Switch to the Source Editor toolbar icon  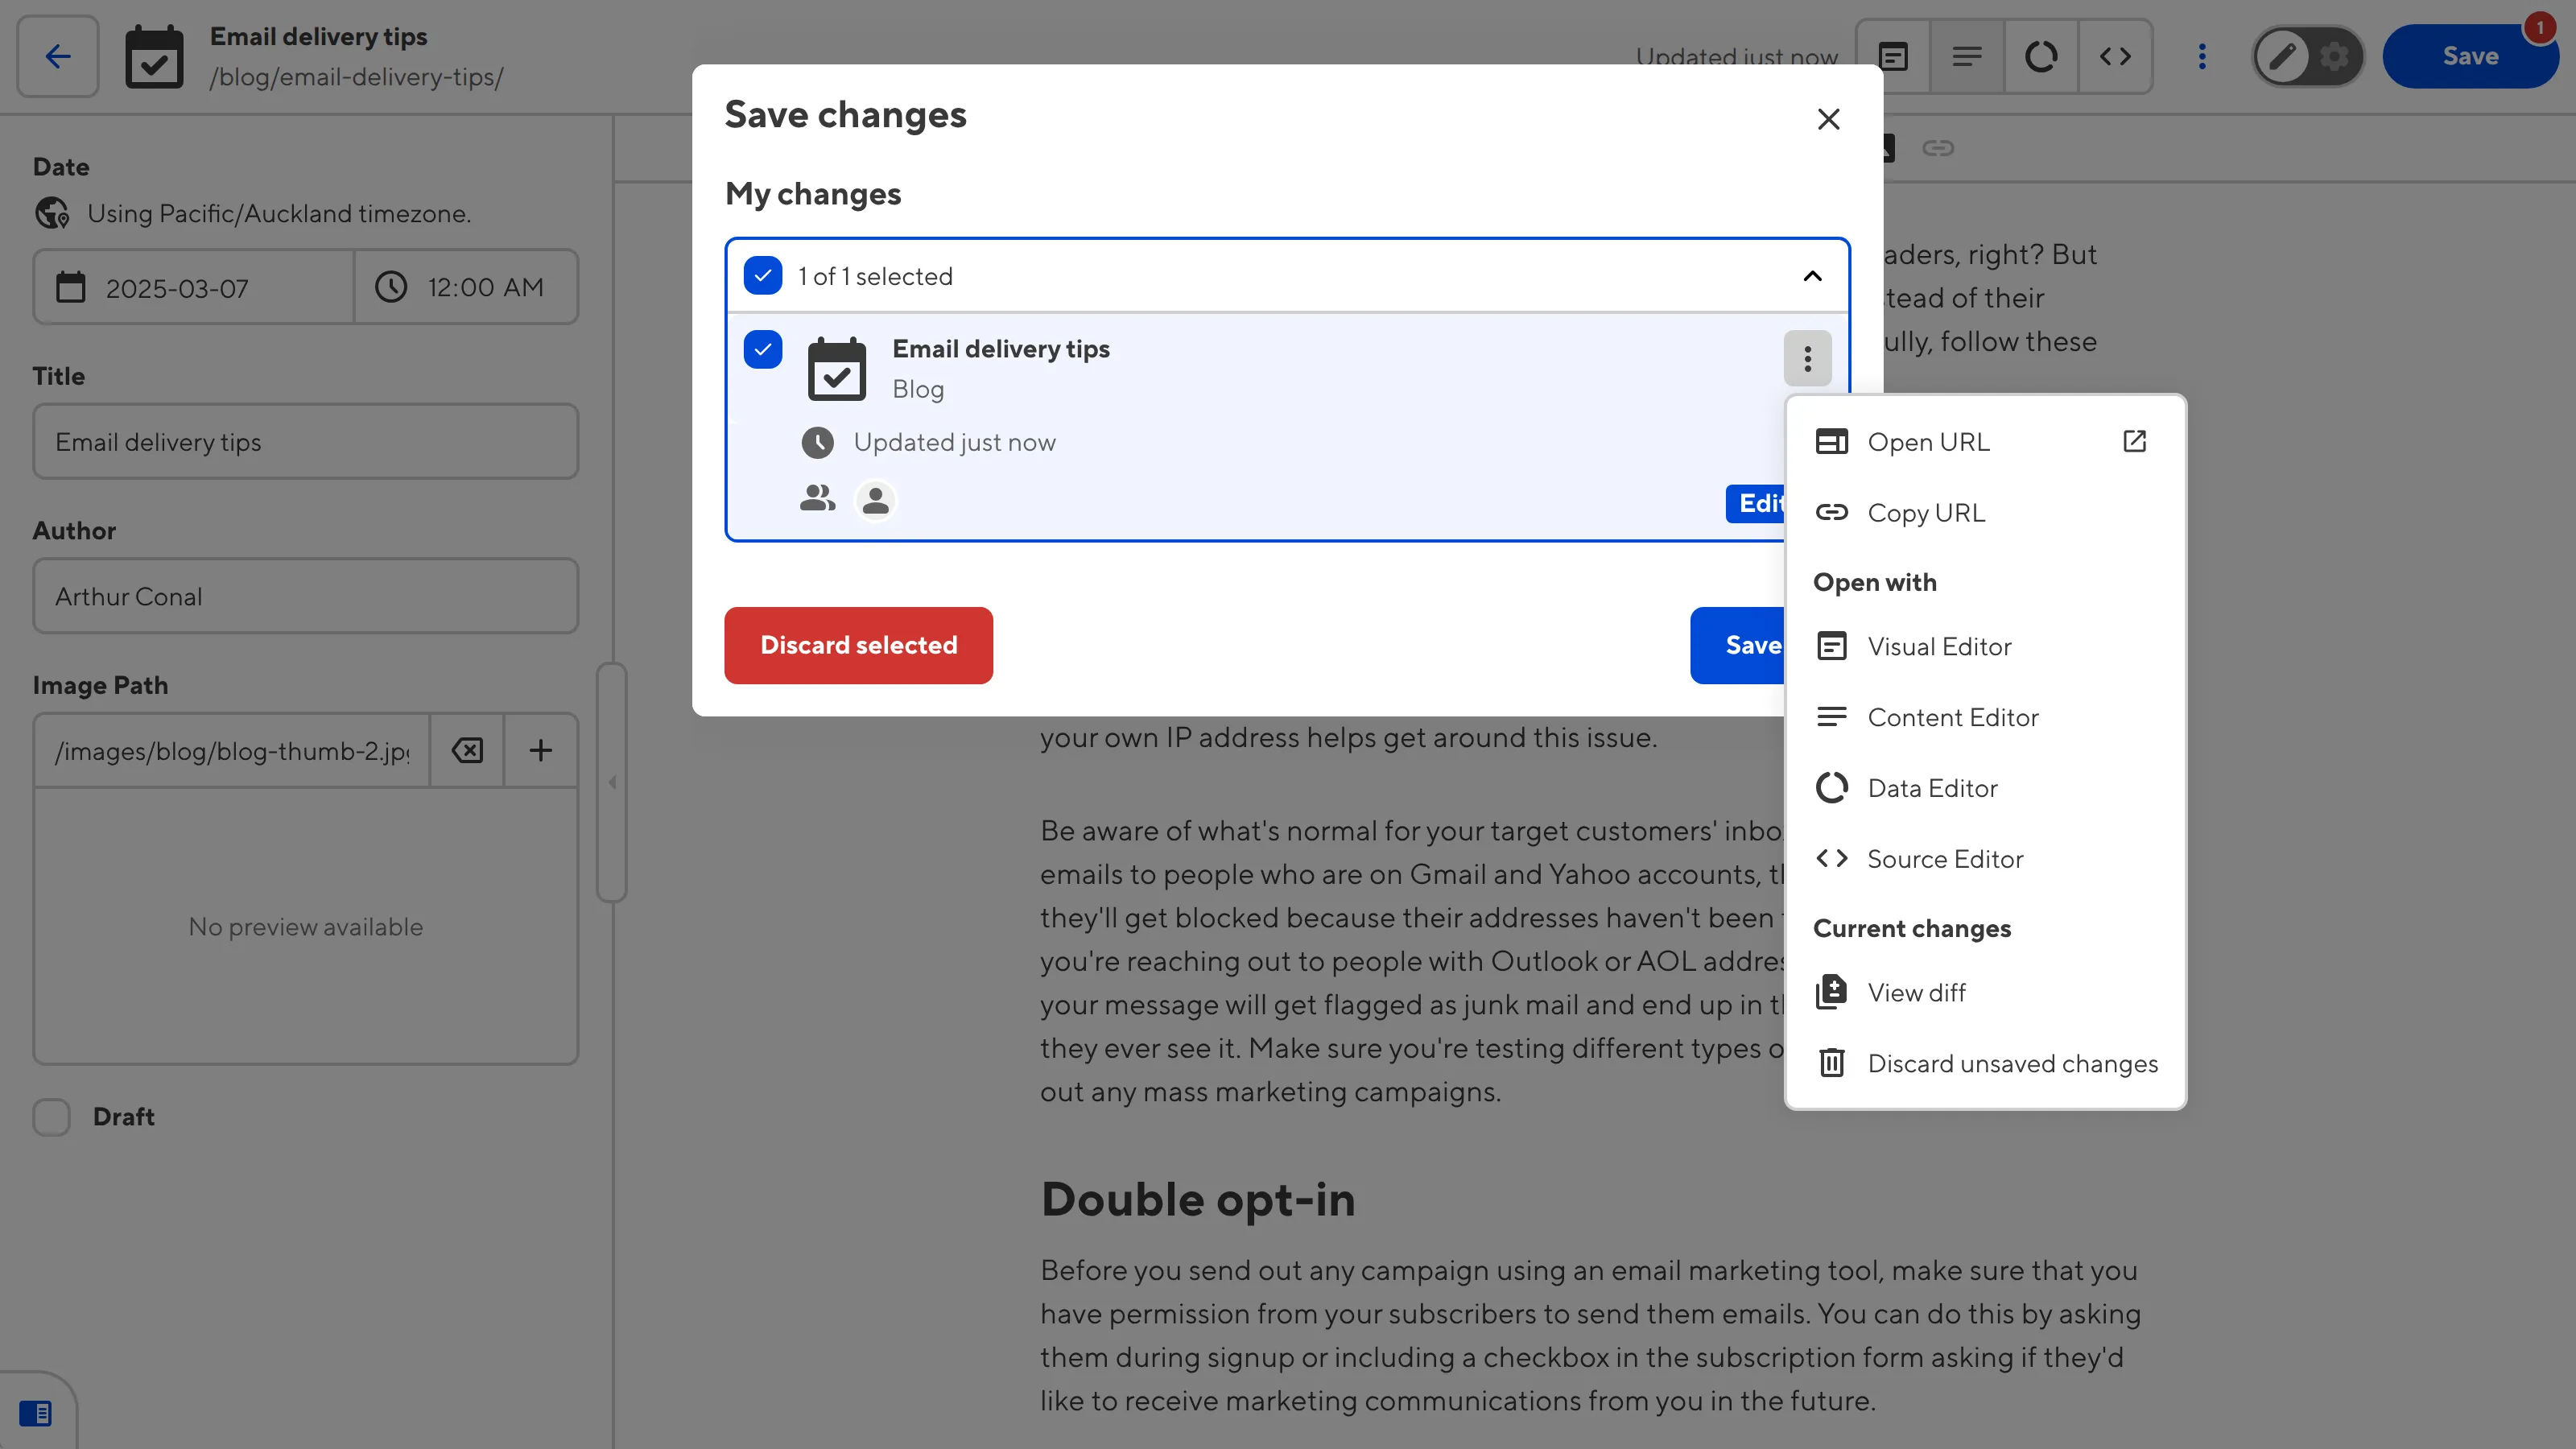[2116, 56]
